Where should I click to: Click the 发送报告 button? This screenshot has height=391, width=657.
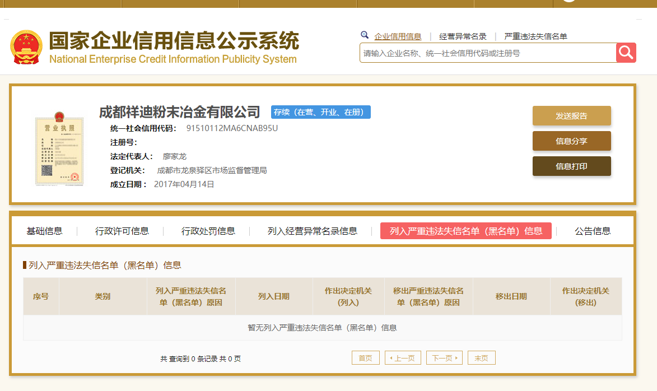(x=571, y=115)
